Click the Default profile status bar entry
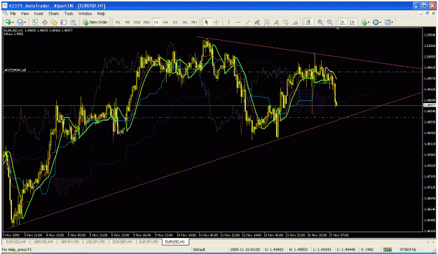The width and height of the screenshot is (438, 254). tap(199, 250)
